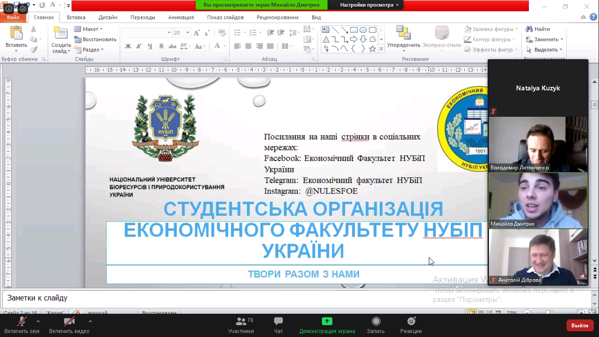The image size is (599, 337).
Task: Open the Zoom Чат panel
Action: (x=278, y=325)
